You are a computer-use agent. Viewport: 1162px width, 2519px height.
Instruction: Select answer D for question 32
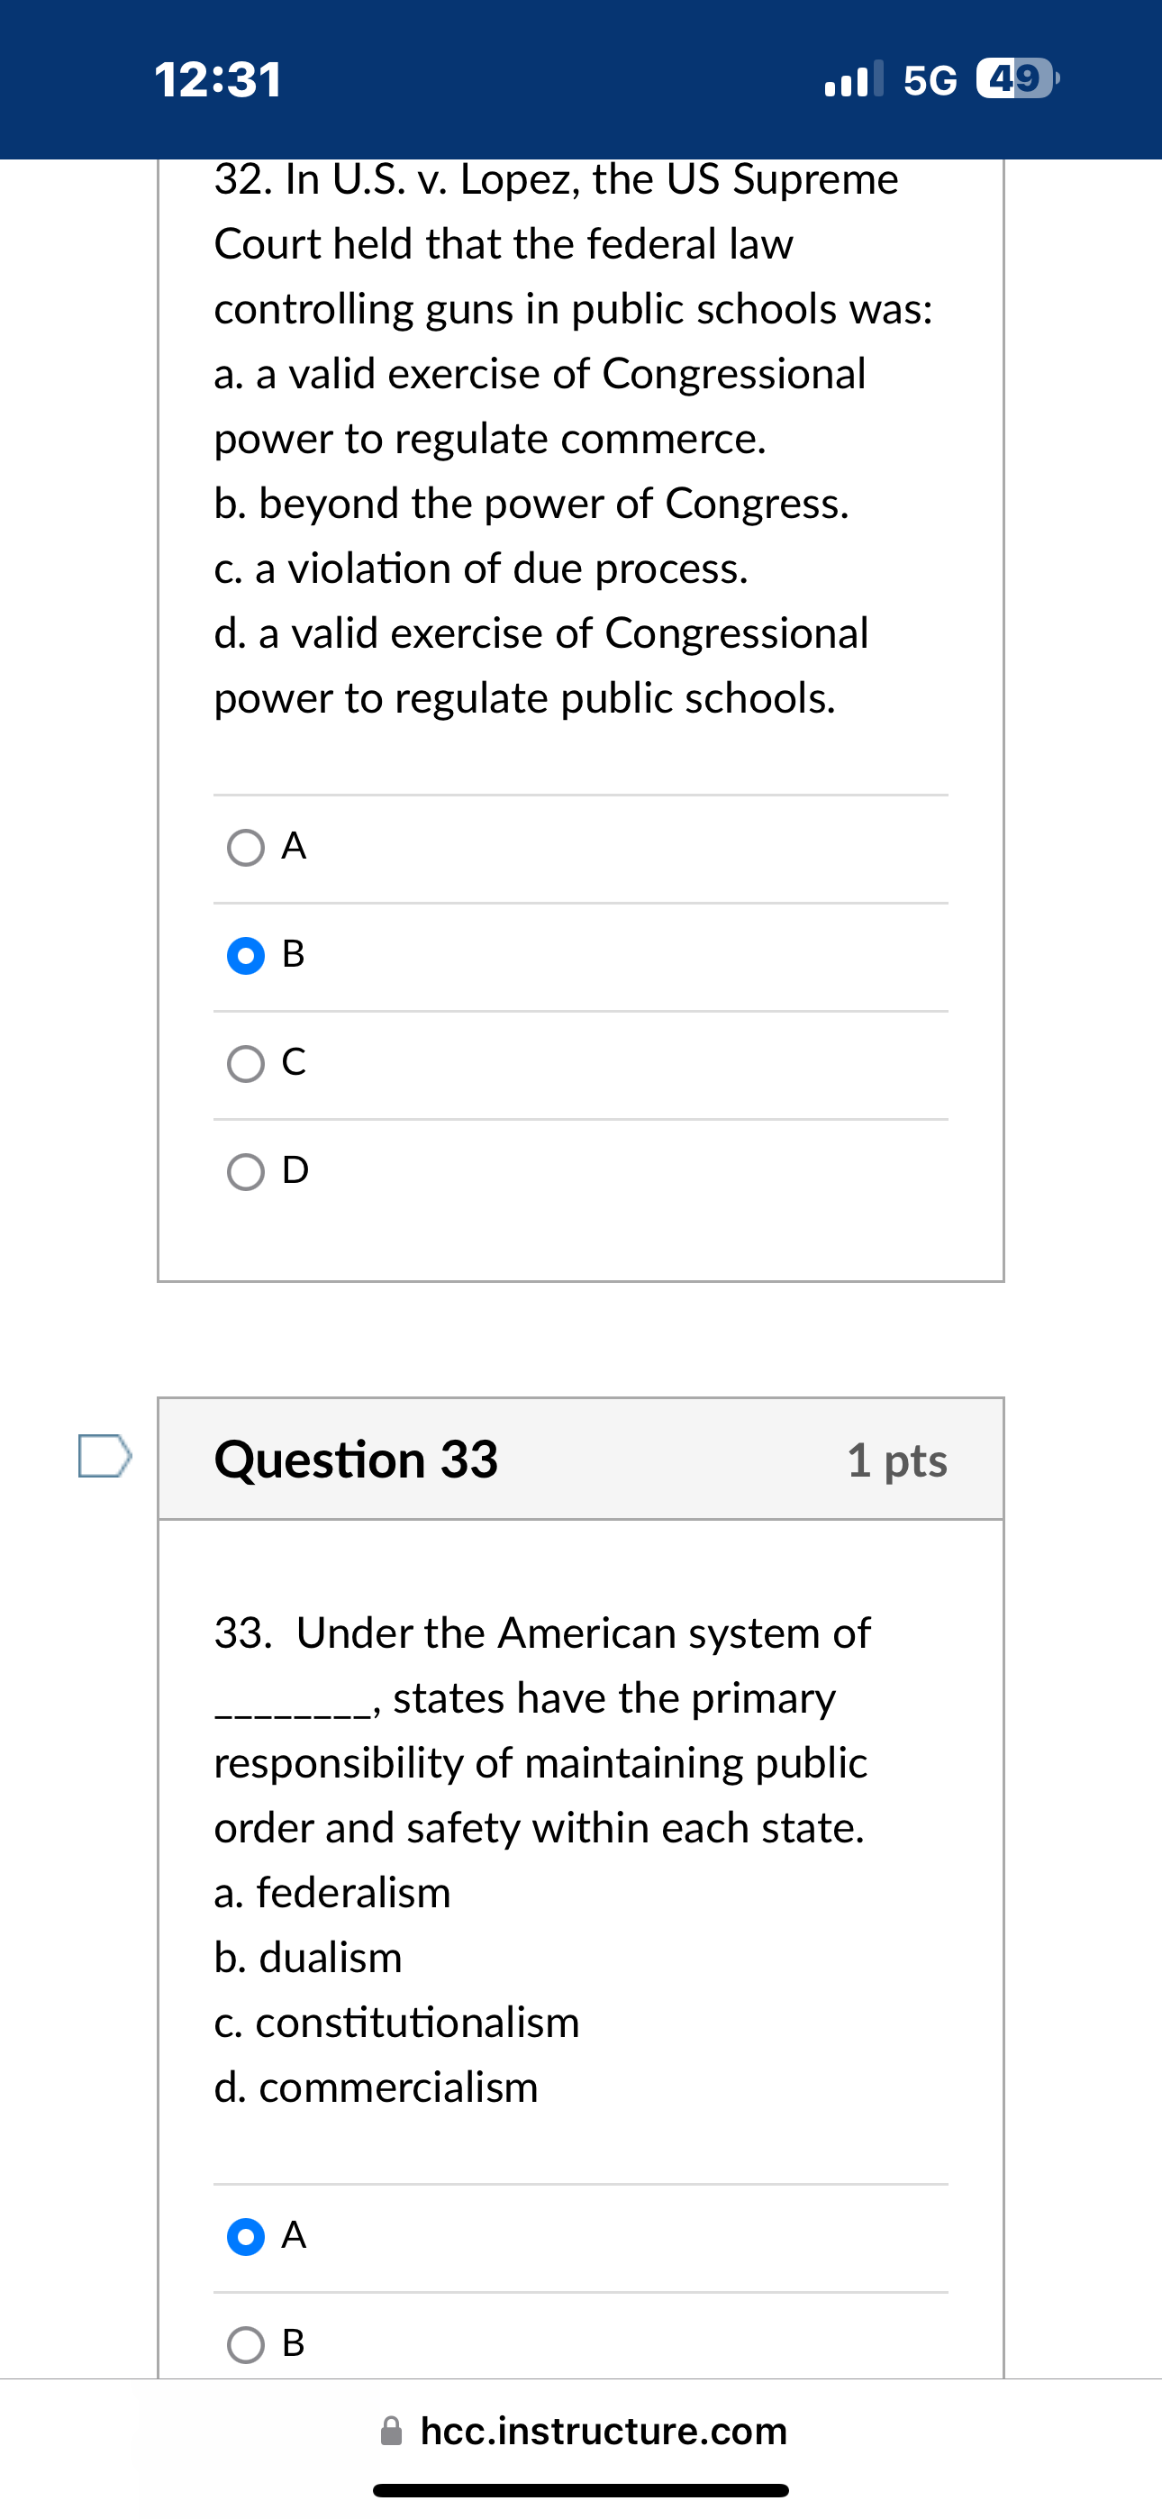click(x=246, y=1172)
